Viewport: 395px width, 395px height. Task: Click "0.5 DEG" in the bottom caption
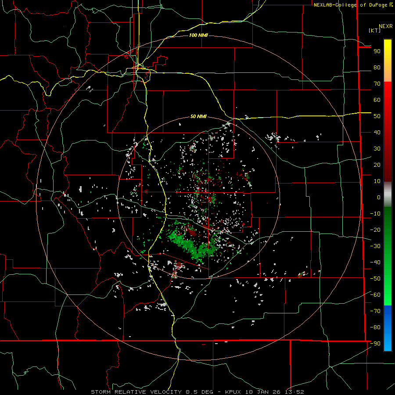(x=199, y=392)
